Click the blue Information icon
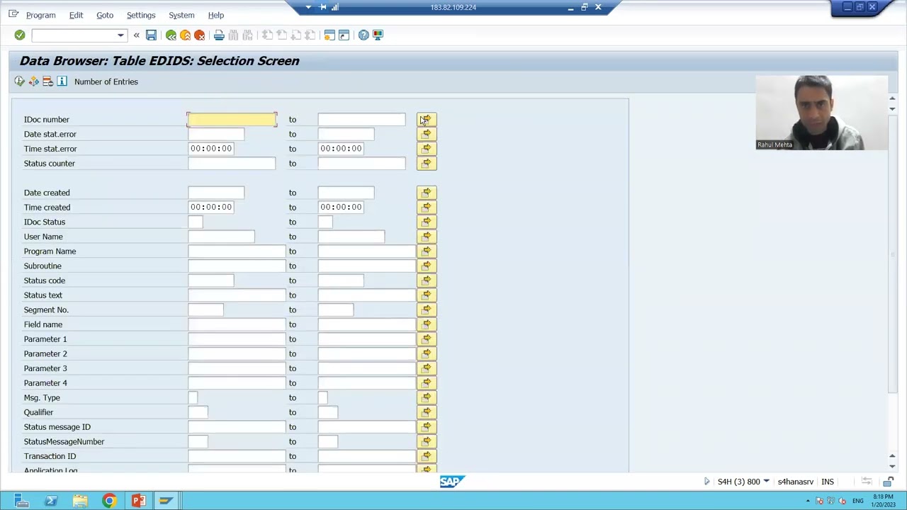This screenshot has width=907, height=510. tap(62, 81)
